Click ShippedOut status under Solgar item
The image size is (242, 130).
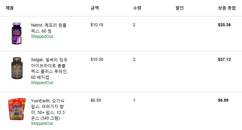(42, 83)
